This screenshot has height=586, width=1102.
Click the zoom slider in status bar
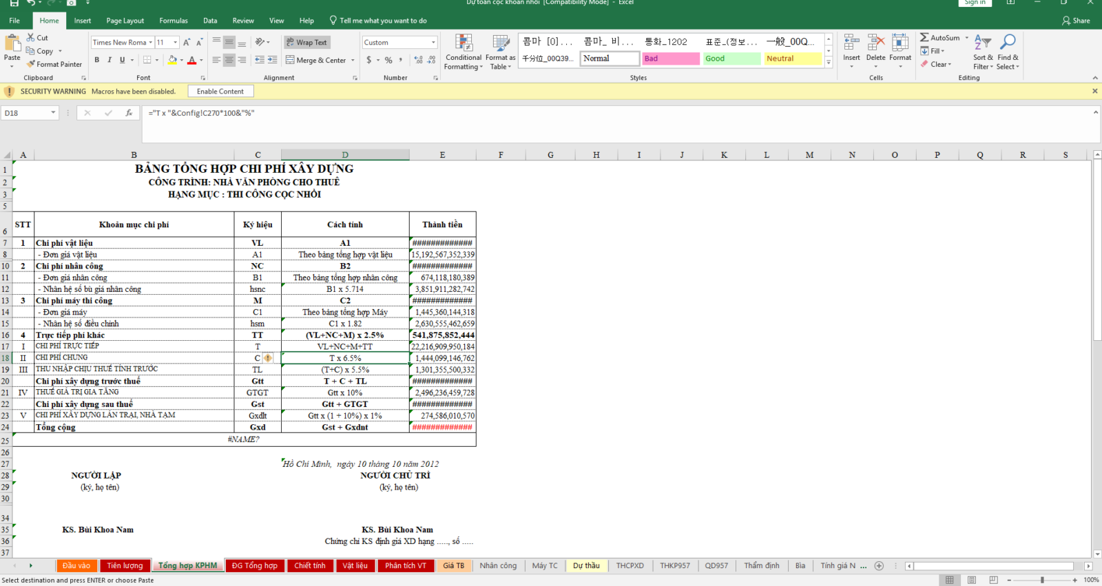click(1042, 580)
